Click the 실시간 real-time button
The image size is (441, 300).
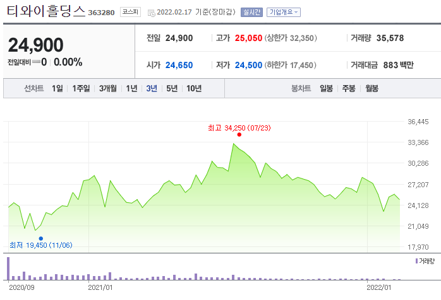pos(251,13)
